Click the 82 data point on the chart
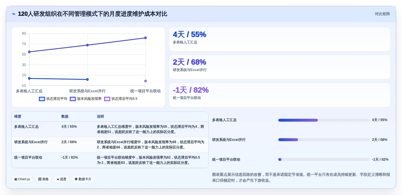The image size is (402, 195). point(146,38)
